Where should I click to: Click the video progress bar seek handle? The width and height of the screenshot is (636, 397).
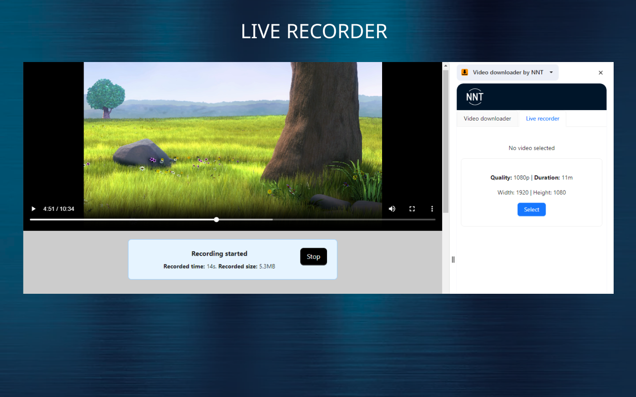point(217,219)
